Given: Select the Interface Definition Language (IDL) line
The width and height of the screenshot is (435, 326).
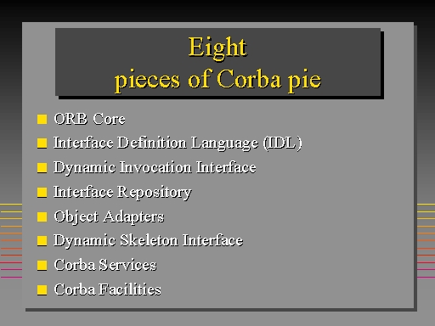Looking at the screenshot, I should pos(178,143).
